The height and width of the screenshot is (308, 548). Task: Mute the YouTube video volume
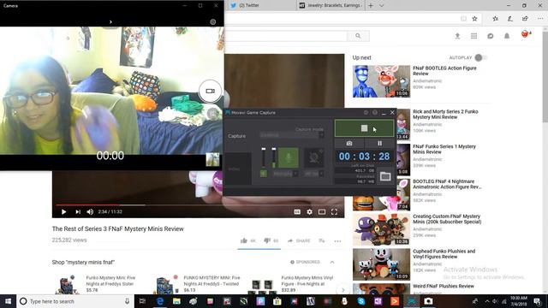tap(90, 211)
